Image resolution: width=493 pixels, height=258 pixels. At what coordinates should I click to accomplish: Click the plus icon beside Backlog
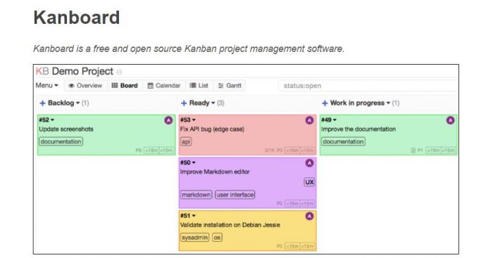pyautogui.click(x=42, y=103)
